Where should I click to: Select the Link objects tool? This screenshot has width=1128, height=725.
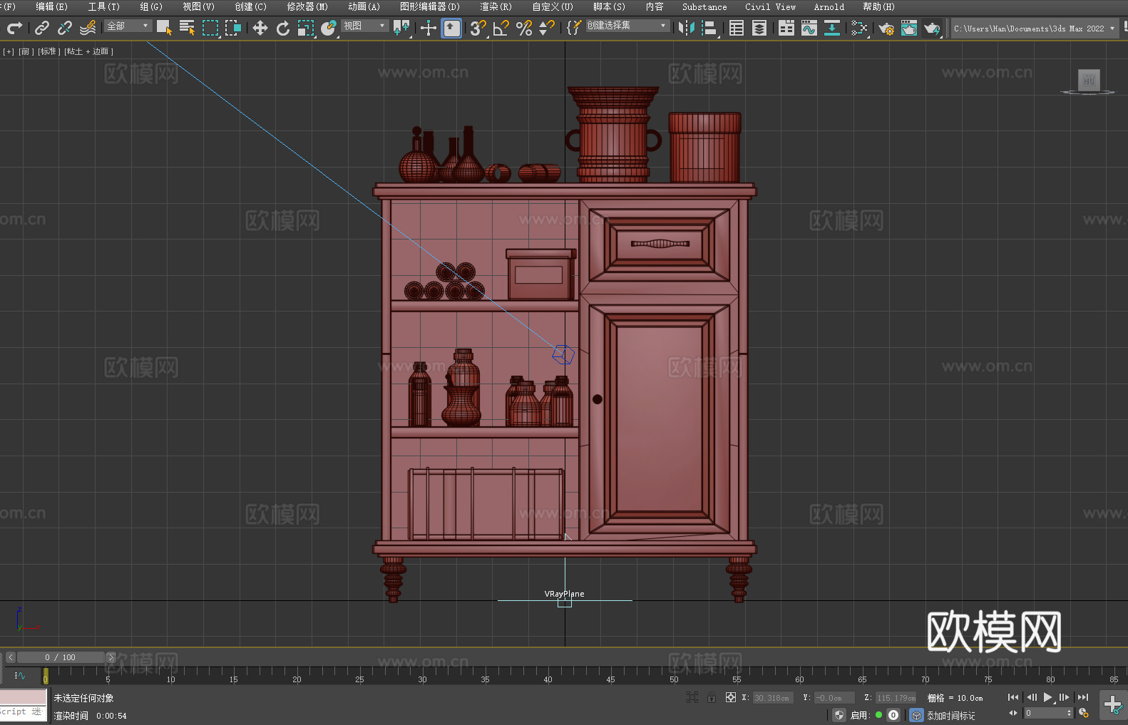(42, 28)
